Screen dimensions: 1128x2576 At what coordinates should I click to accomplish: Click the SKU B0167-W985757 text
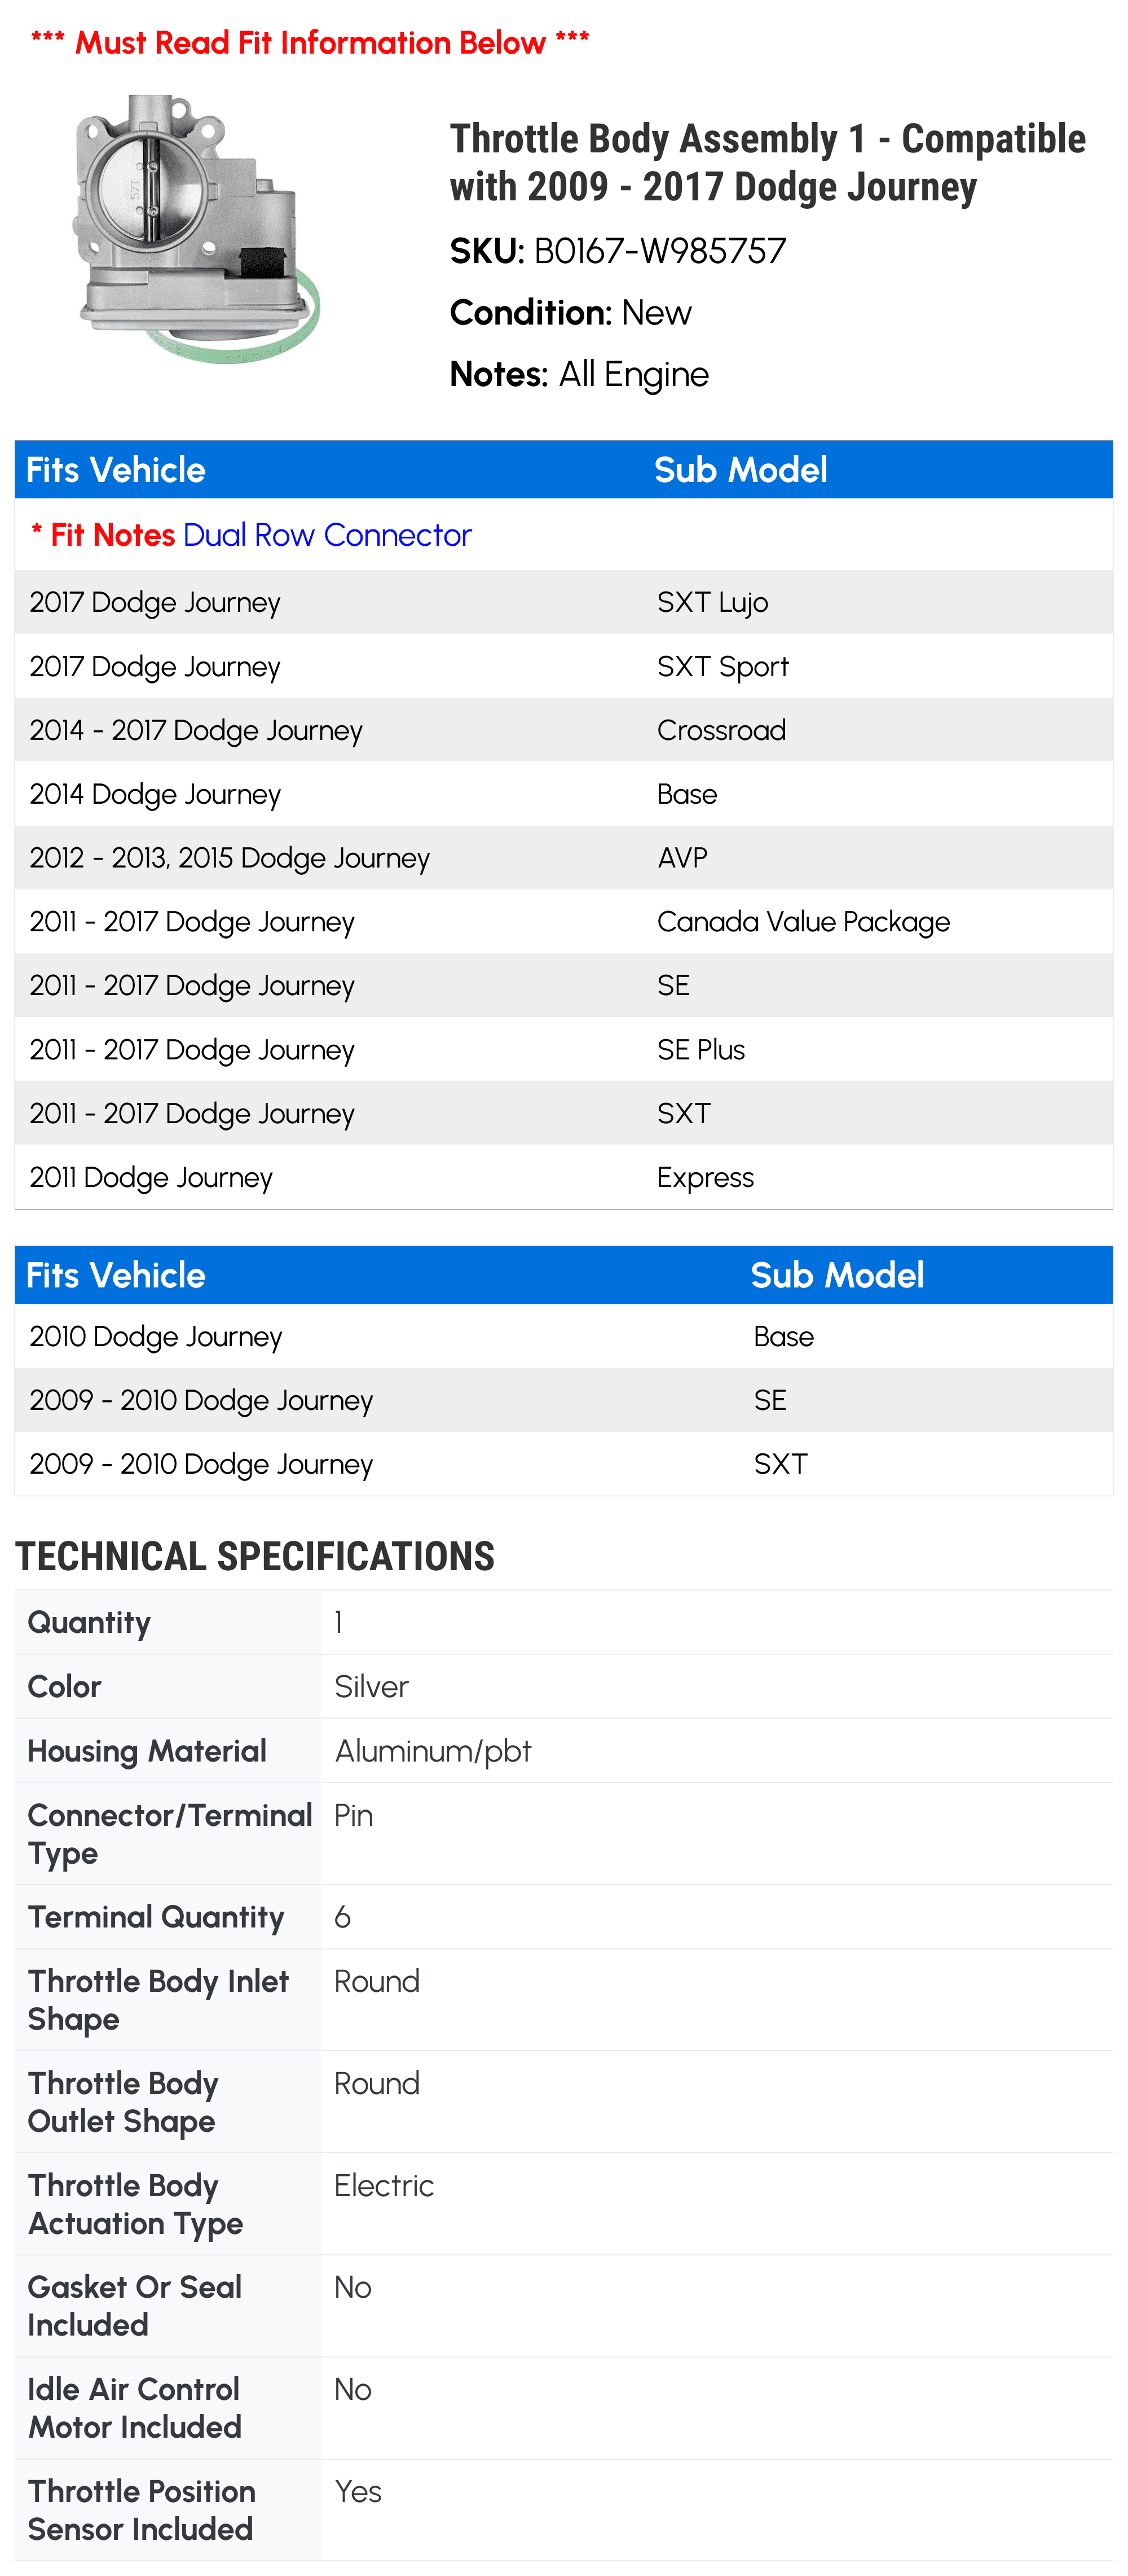(618, 251)
